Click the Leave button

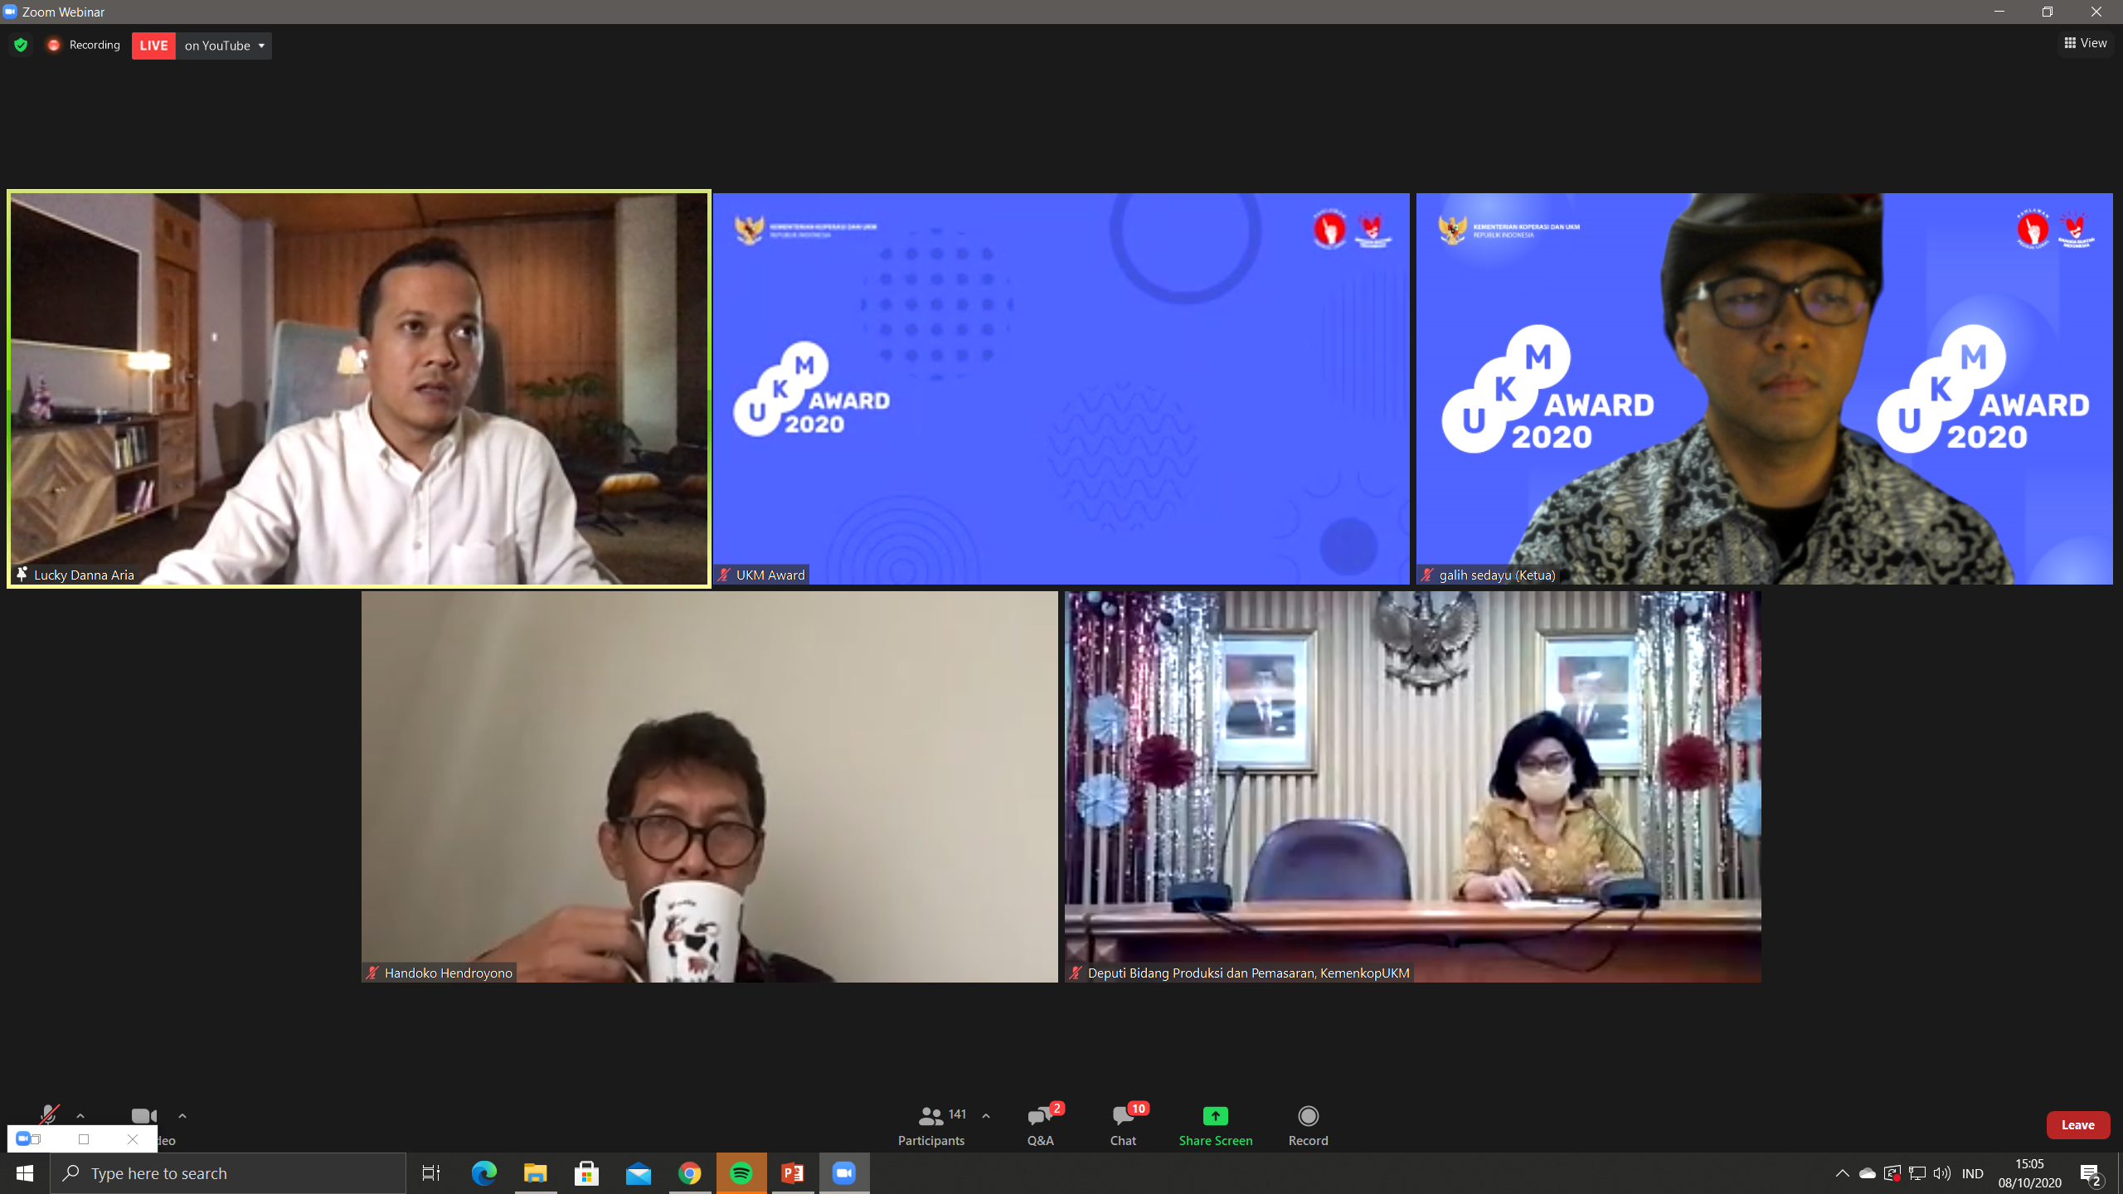(x=2078, y=1124)
